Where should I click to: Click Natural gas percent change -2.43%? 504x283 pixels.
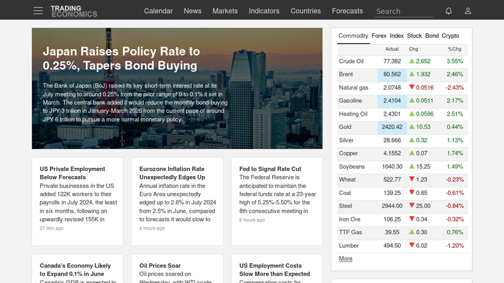point(454,87)
